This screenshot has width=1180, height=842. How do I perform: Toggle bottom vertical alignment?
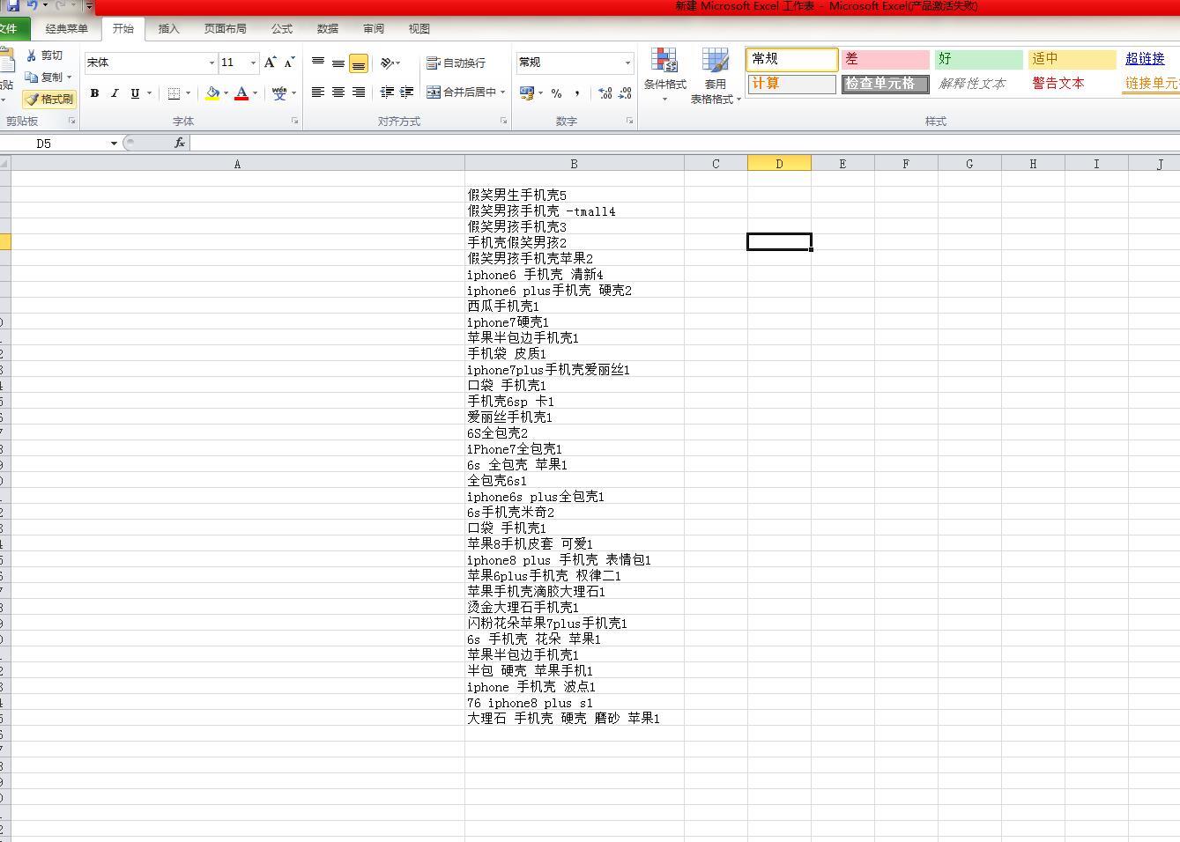point(359,63)
